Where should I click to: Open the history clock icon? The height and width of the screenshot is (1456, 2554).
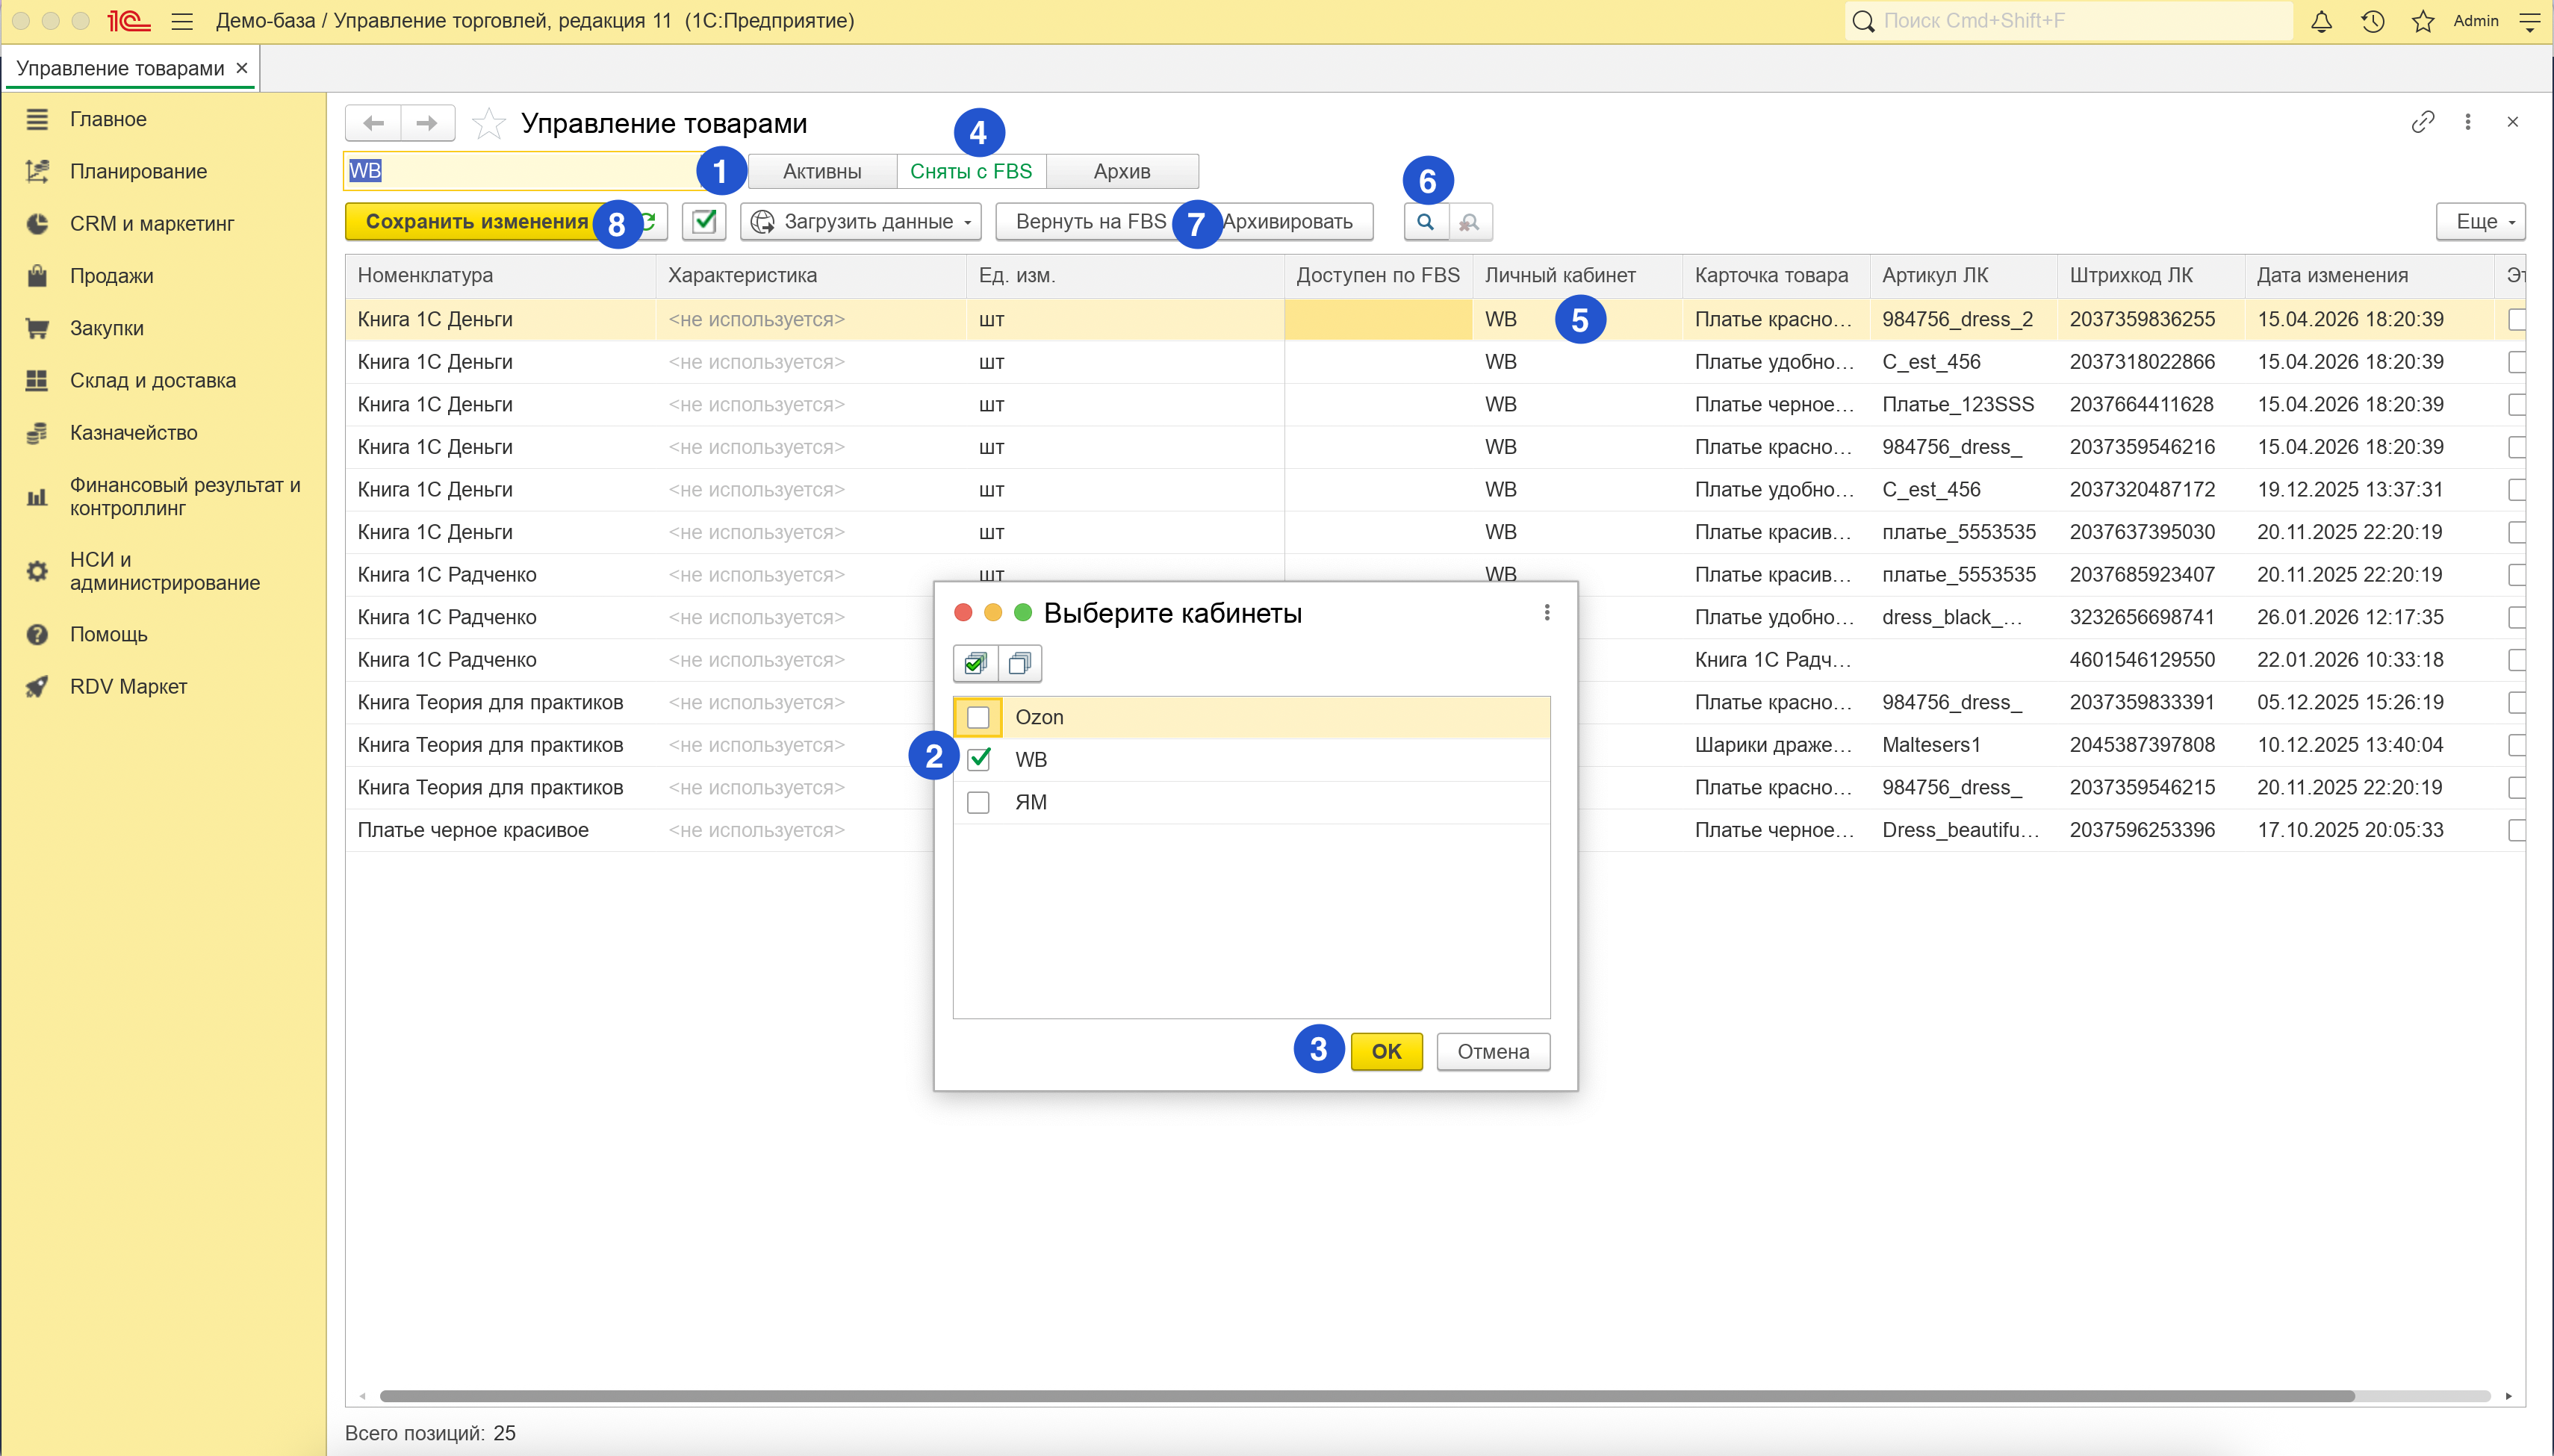point(2372,21)
